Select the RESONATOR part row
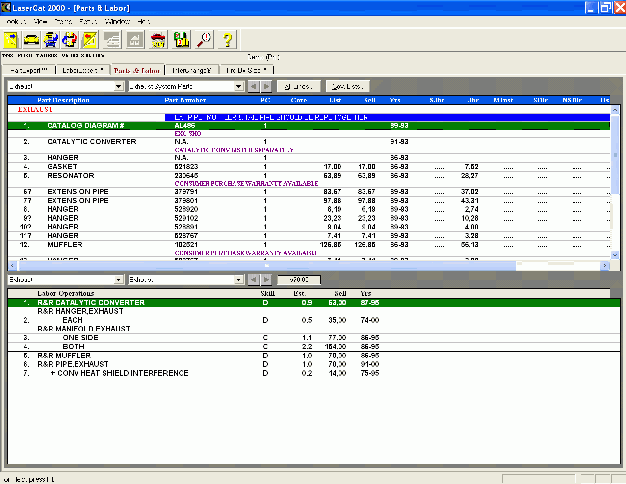The width and height of the screenshot is (626, 484). point(309,176)
